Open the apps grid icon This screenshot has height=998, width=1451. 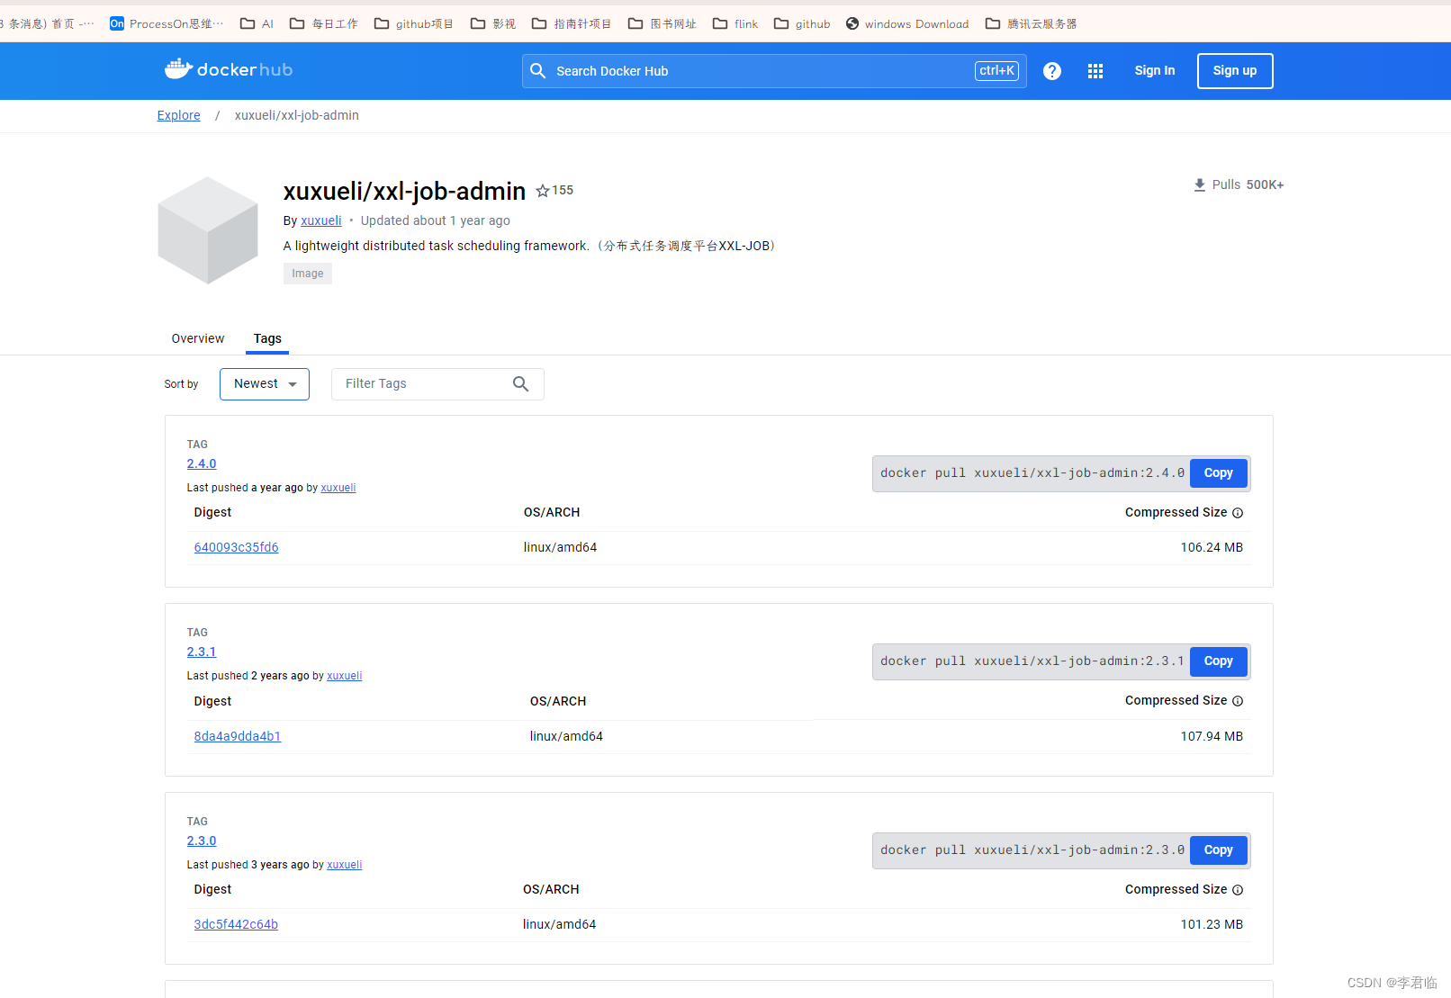(x=1095, y=71)
